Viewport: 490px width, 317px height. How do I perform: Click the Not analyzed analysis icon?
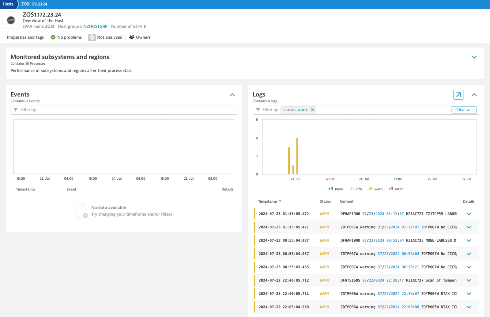[x=92, y=37]
